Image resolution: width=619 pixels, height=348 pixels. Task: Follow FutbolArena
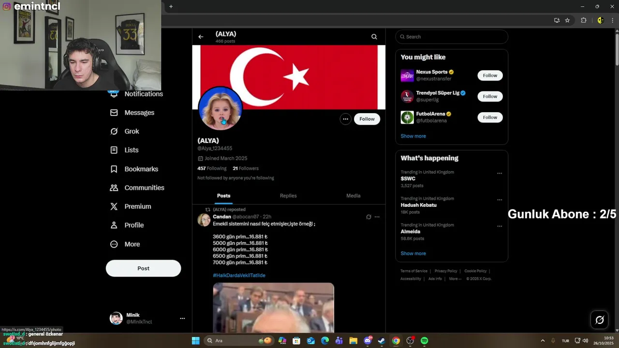click(x=490, y=117)
